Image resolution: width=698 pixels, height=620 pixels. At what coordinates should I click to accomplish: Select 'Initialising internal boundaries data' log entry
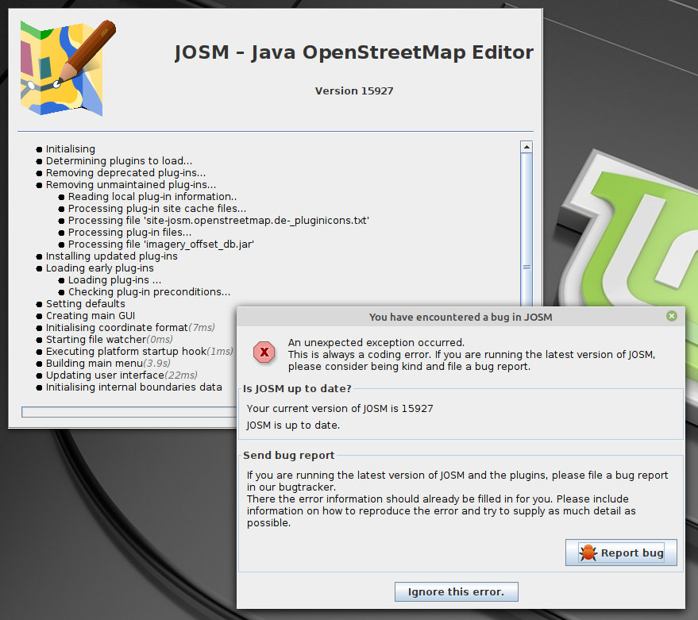point(134,387)
